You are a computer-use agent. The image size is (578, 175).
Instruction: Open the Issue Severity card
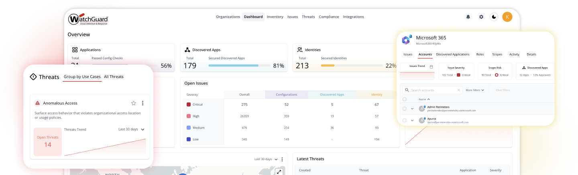coord(456,71)
